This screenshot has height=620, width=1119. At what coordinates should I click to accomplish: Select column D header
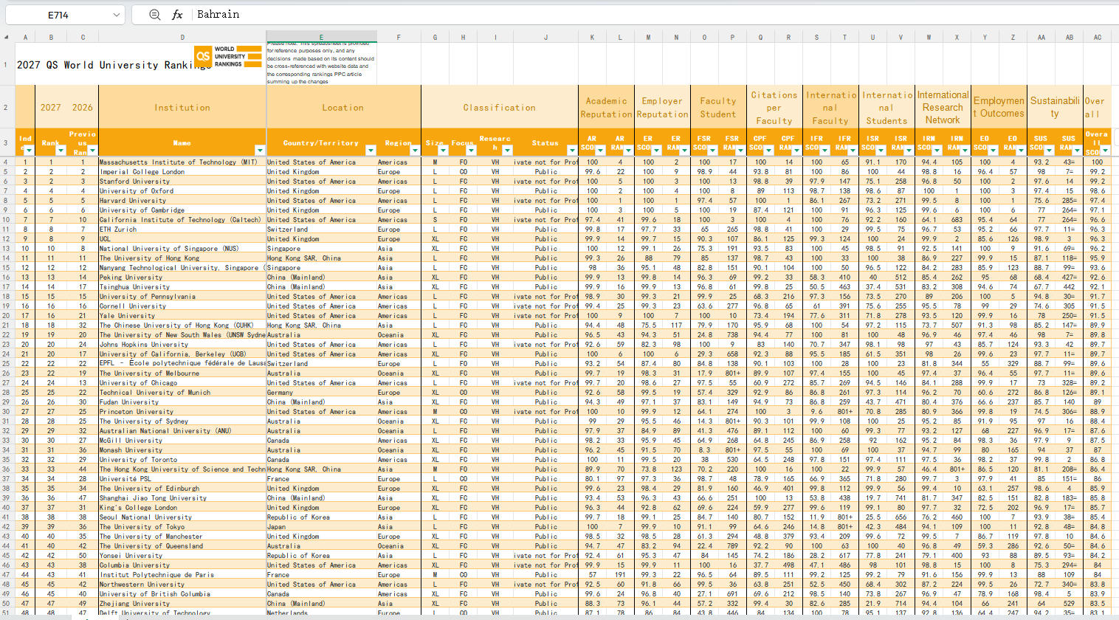(182, 37)
